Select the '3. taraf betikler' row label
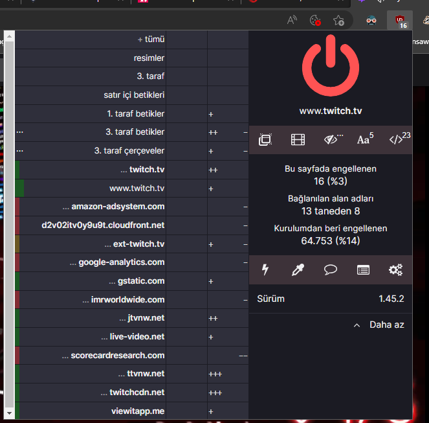Image resolution: width=429 pixels, height=423 pixels. (x=135, y=132)
